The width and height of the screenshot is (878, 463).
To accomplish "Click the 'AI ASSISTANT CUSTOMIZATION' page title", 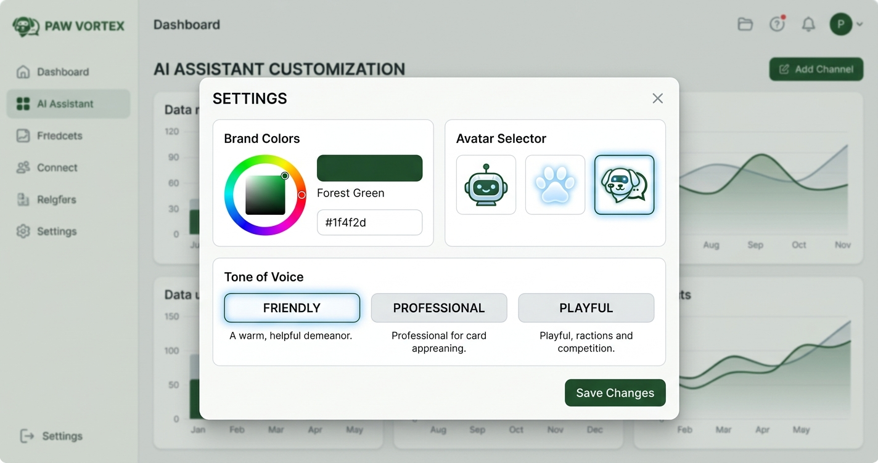I will [279, 69].
